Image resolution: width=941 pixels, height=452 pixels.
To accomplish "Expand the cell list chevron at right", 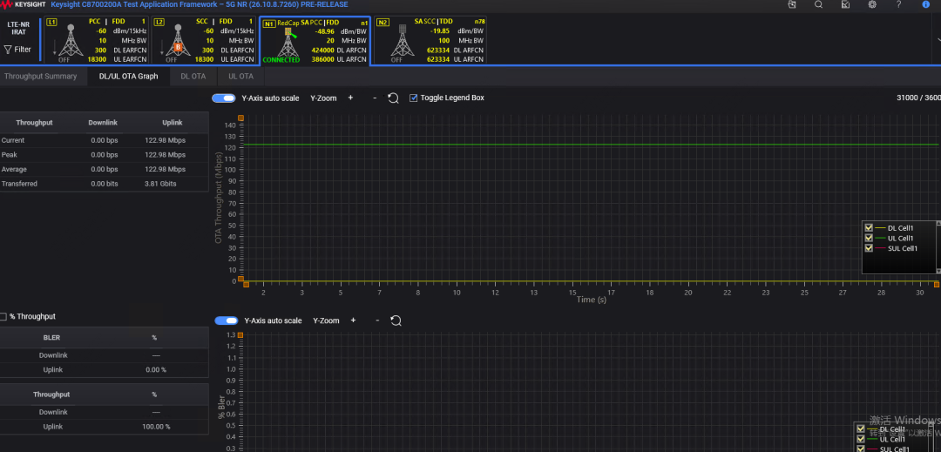I will (938, 39).
